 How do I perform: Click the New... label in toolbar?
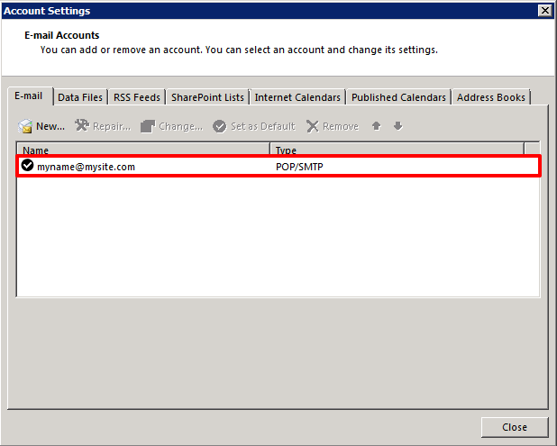50,126
